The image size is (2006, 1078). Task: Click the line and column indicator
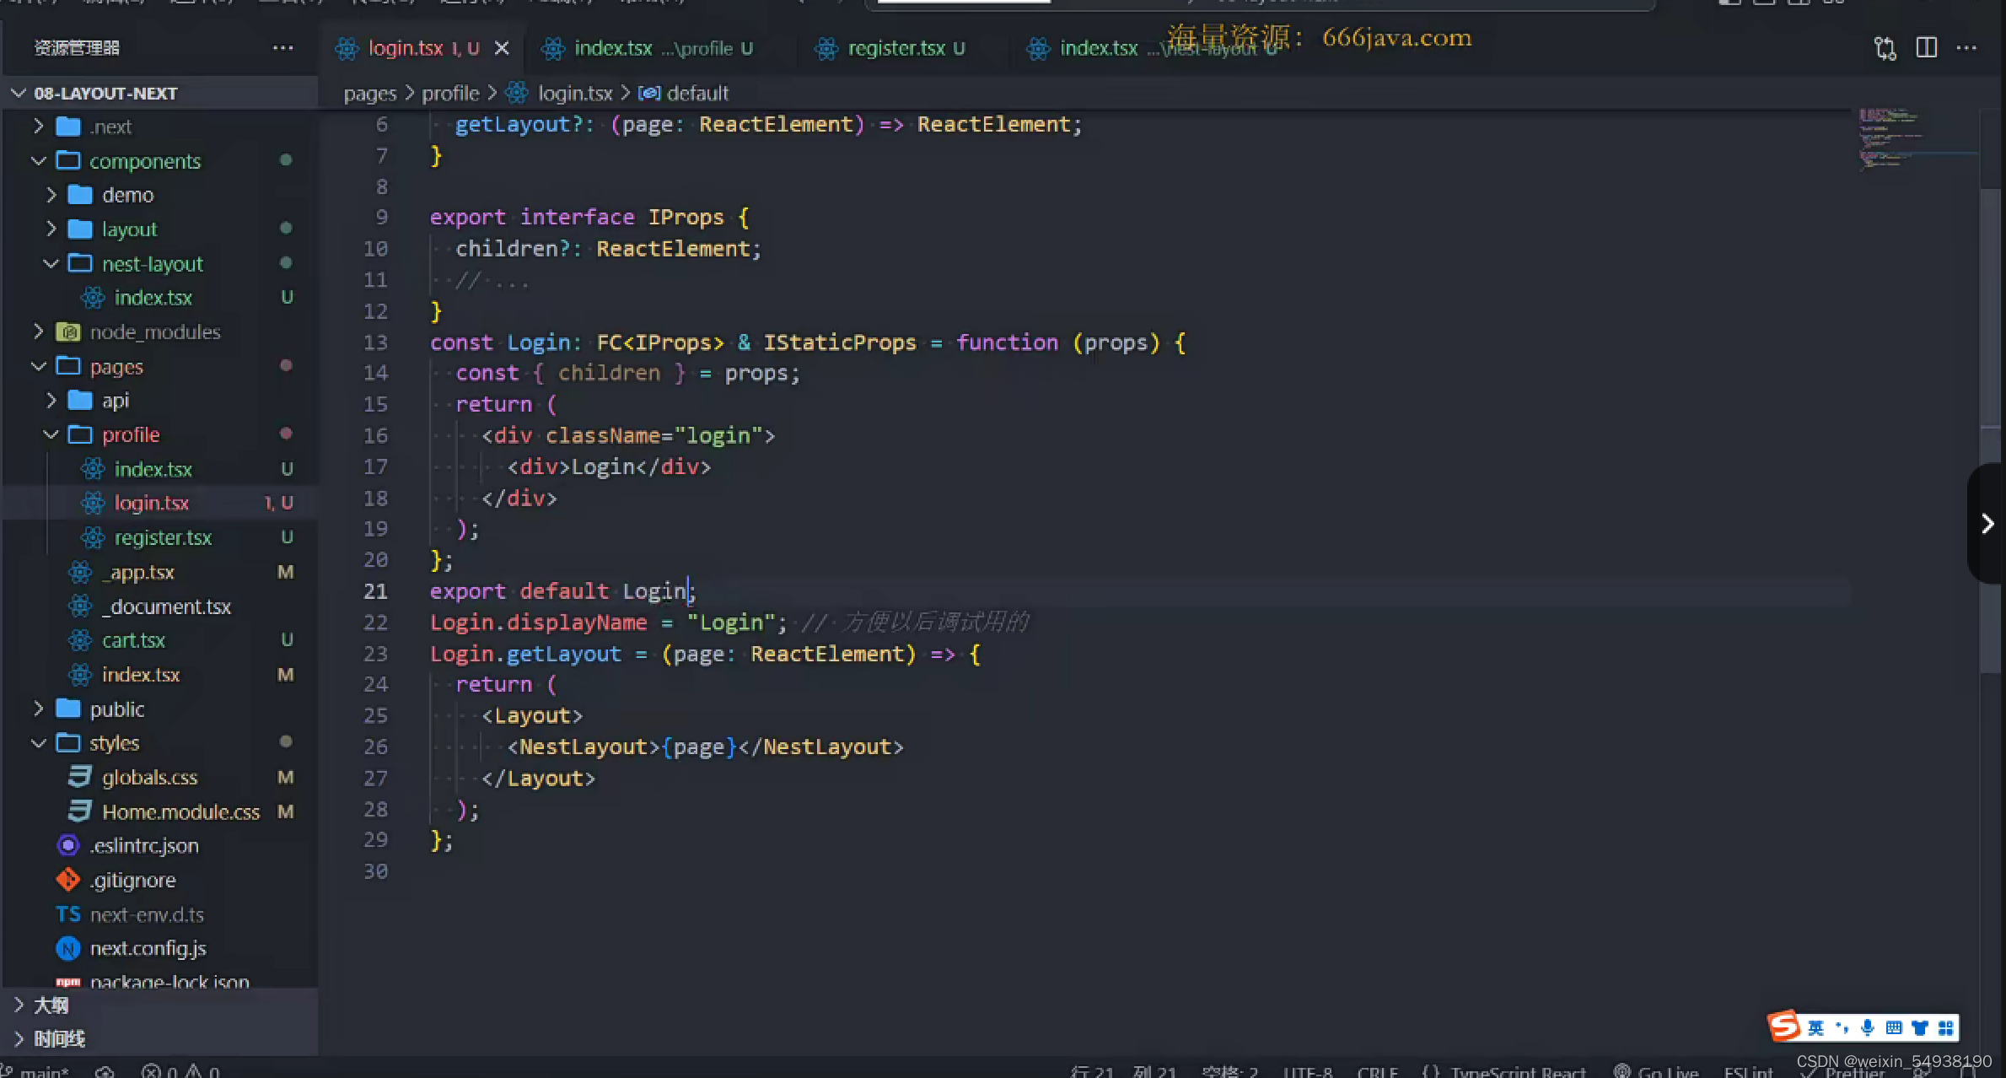coord(1123,1071)
